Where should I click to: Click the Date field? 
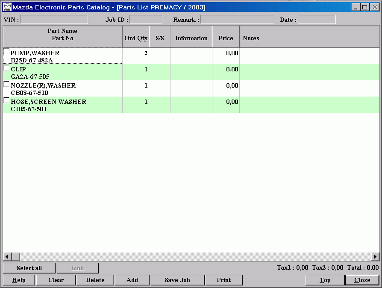(x=317, y=20)
